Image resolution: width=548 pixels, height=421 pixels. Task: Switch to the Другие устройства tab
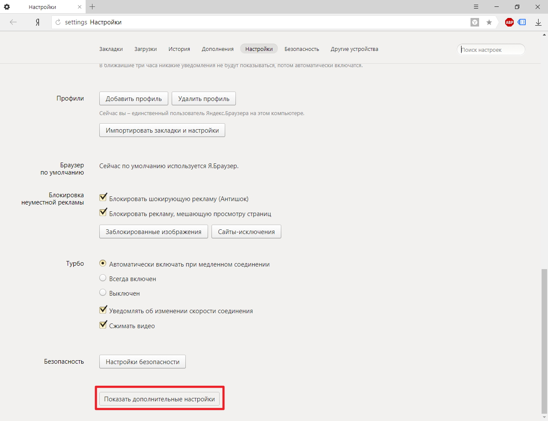pos(354,49)
